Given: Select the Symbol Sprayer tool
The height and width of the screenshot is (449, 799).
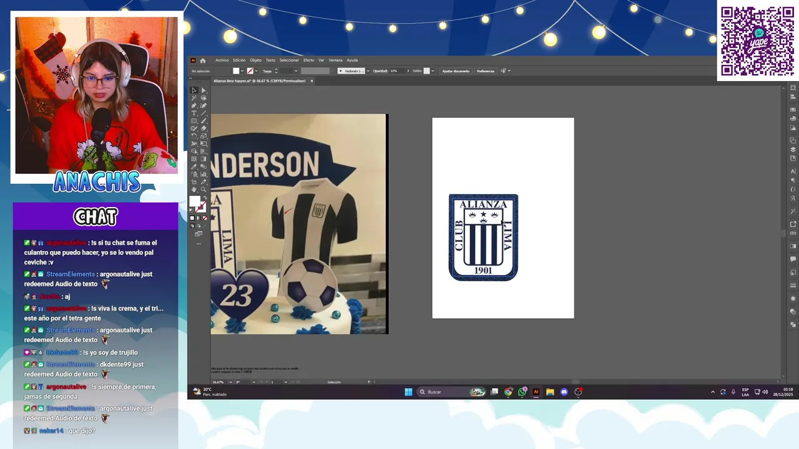Looking at the screenshot, I should [x=194, y=174].
